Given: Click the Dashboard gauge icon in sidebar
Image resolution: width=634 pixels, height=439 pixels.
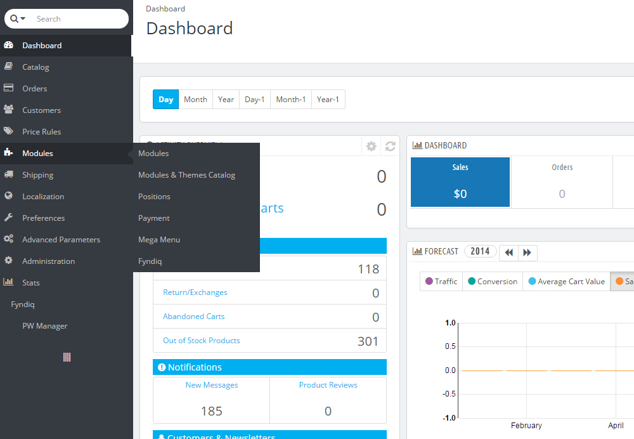Looking at the screenshot, I should click(x=8, y=46).
